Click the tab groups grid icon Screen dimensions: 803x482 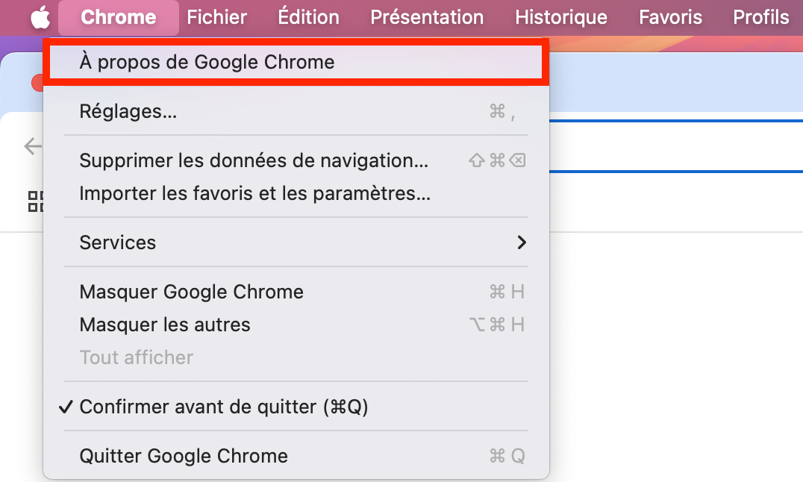(35, 202)
